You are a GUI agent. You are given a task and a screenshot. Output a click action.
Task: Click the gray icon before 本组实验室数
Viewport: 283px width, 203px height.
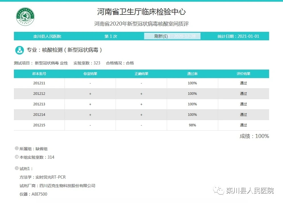tap(16, 157)
